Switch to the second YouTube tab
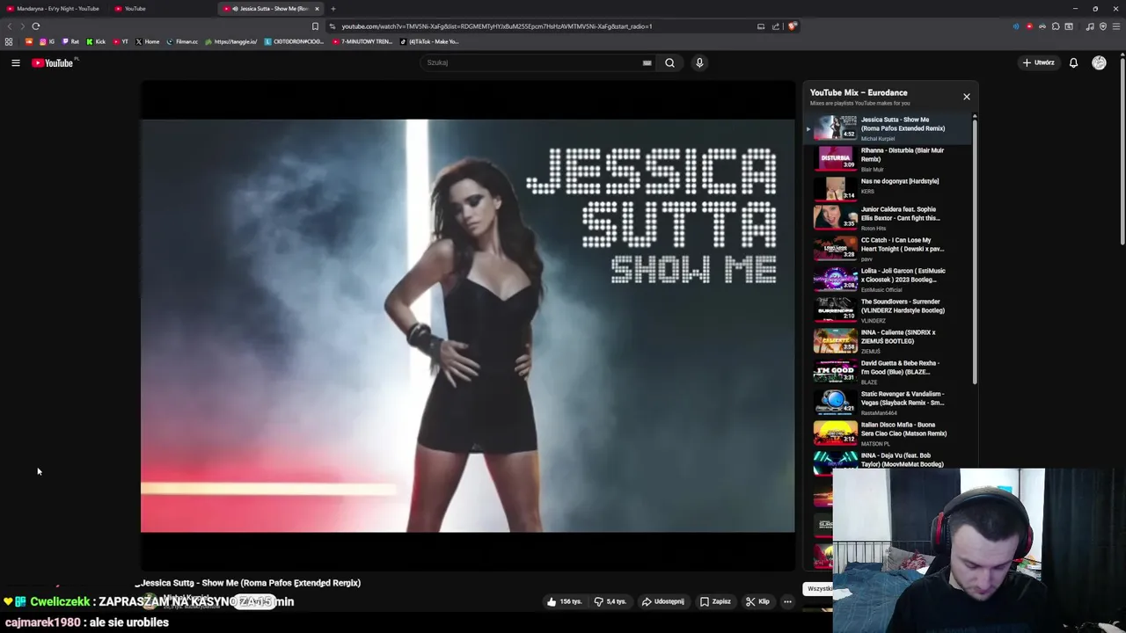This screenshot has width=1126, height=633. click(163, 9)
